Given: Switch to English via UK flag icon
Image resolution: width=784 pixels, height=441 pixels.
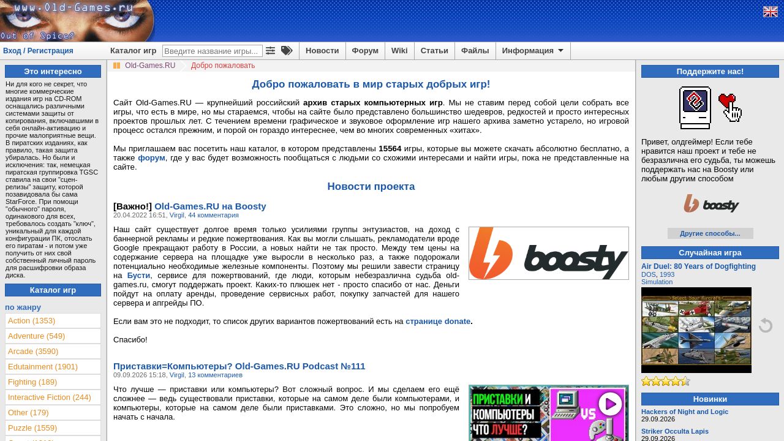Looking at the screenshot, I should [x=770, y=12].
